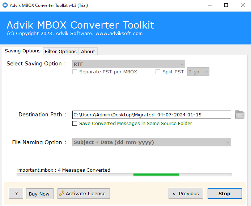Image resolution: width=251 pixels, height=206 pixels.
Task: Click the www.adviksoft.com copyright text
Action: click(75, 33)
